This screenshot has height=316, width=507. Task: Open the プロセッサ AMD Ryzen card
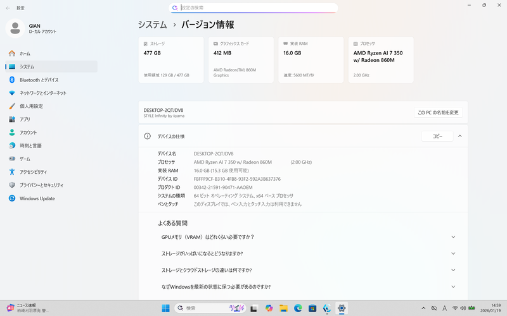coord(381,59)
